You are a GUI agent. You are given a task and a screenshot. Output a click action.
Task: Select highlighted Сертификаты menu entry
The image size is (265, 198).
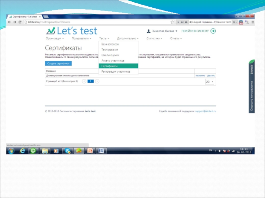pos(118,66)
